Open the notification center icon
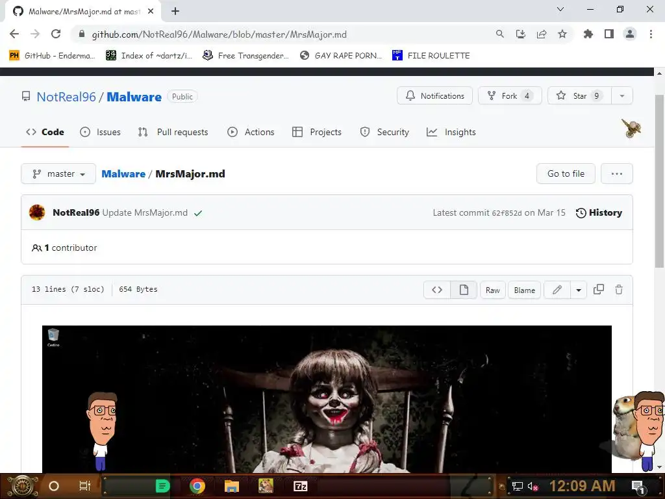This screenshot has height=499, width=665. (638, 486)
